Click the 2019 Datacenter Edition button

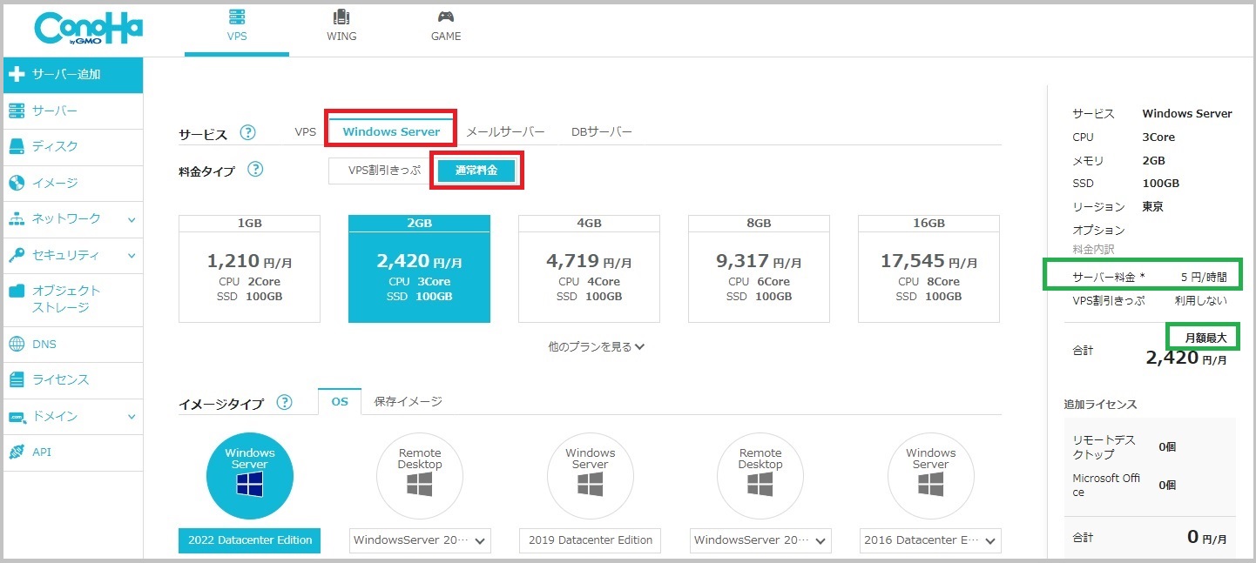[x=591, y=540]
